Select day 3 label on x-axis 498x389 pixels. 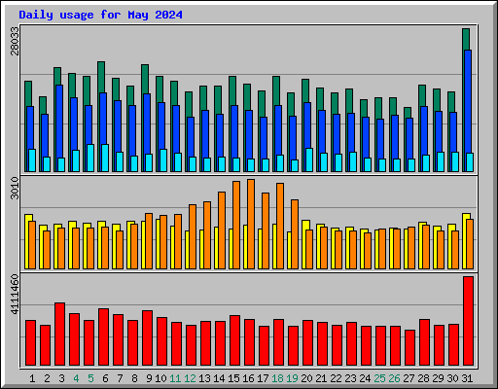tap(61, 378)
